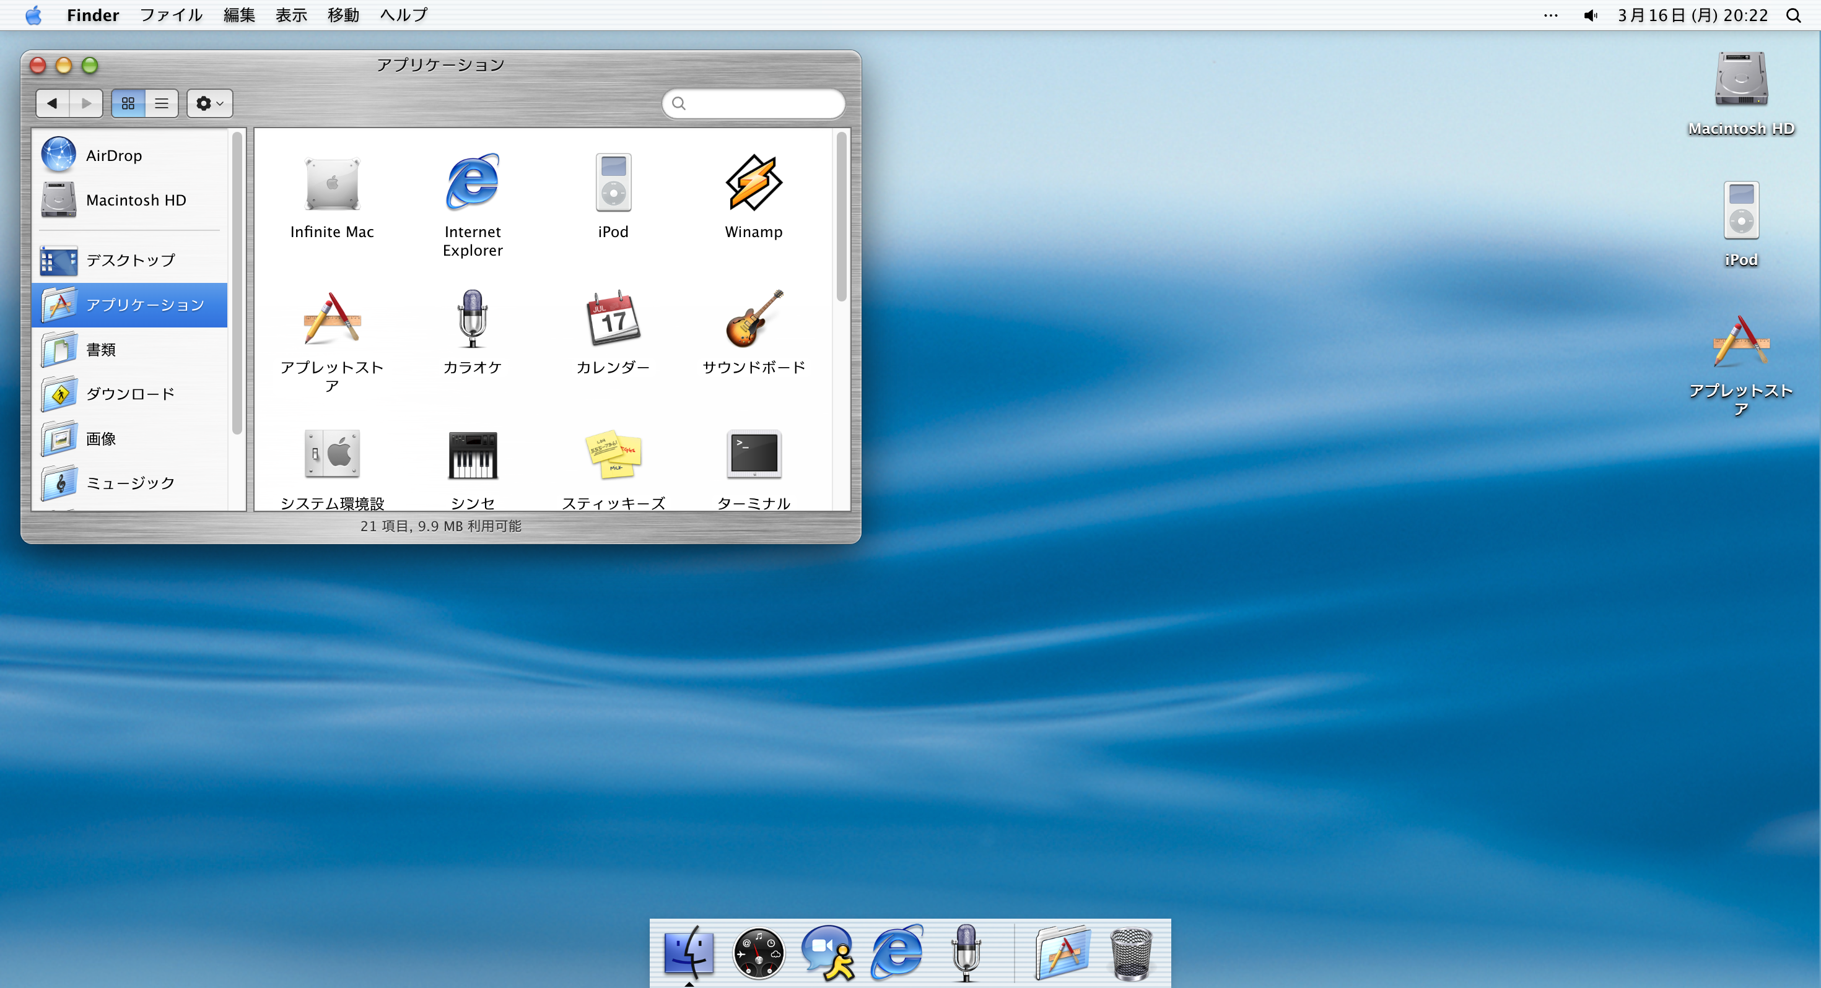1821x988 pixels.
Task: Toggle volume via menu bar speaker icon
Action: click(x=1591, y=15)
